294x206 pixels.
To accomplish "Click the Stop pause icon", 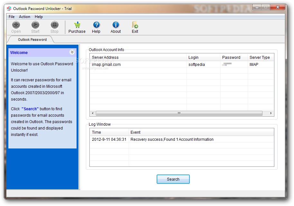I will (55, 25).
